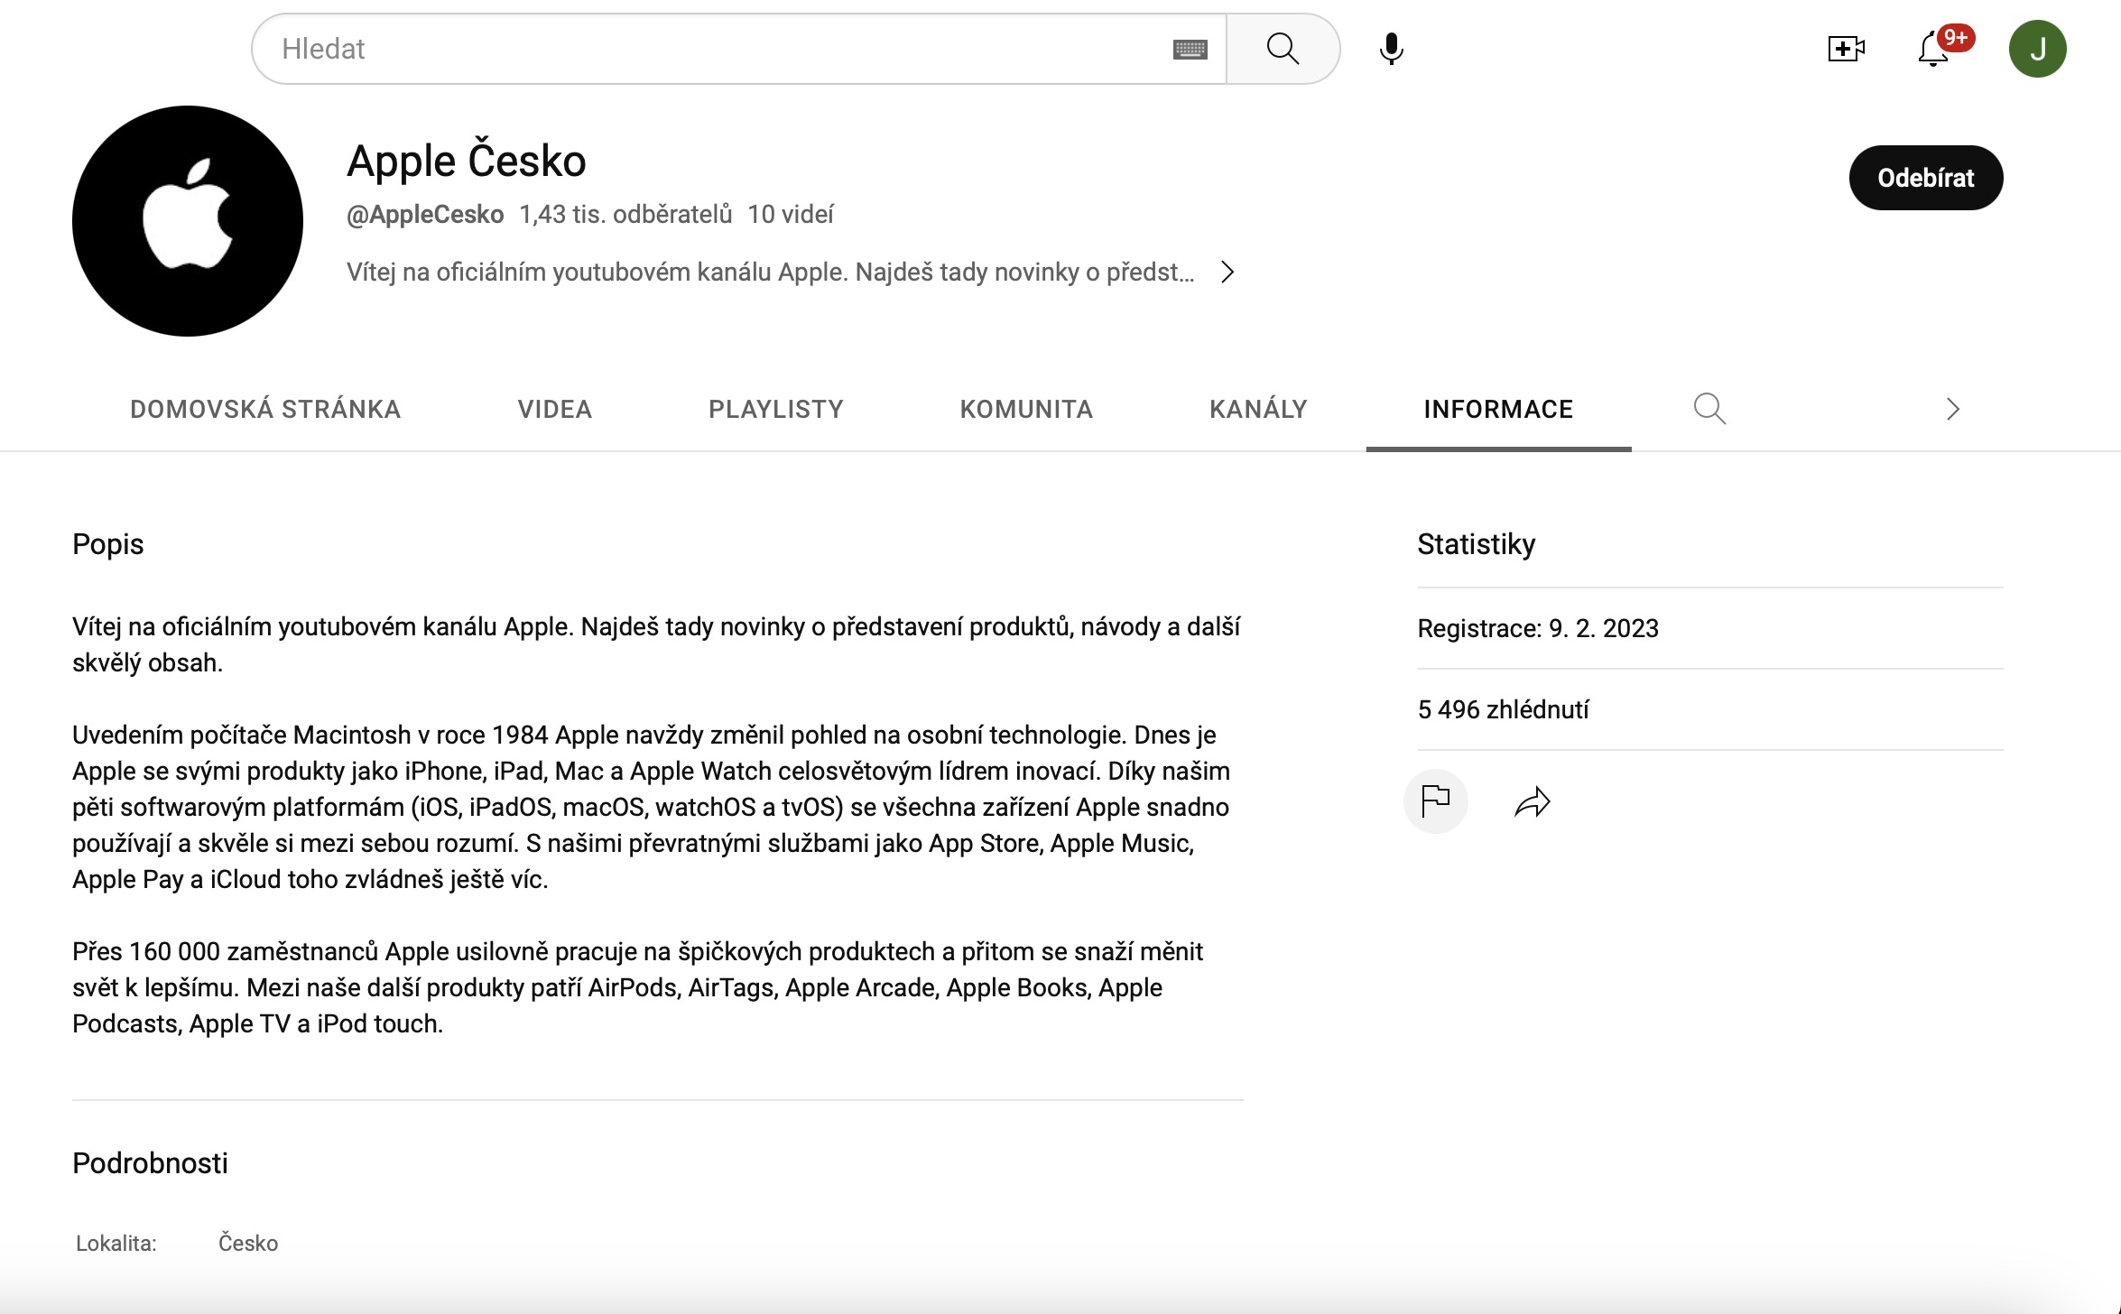Open the notifications bell
Image resolution: width=2121 pixels, height=1314 pixels.
[x=1933, y=50]
